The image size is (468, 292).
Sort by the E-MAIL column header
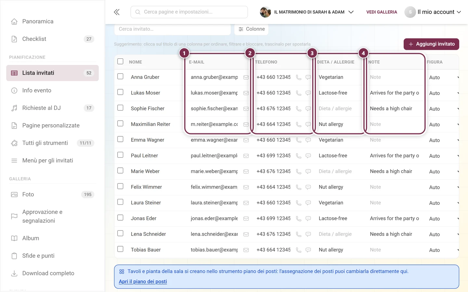pos(197,62)
